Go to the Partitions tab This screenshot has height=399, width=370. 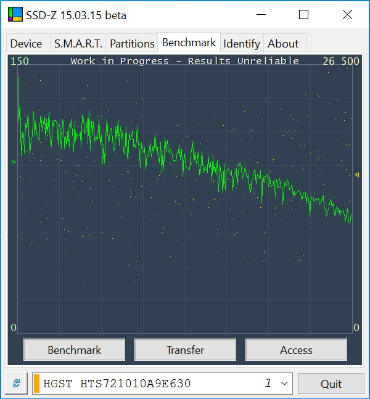click(x=132, y=43)
